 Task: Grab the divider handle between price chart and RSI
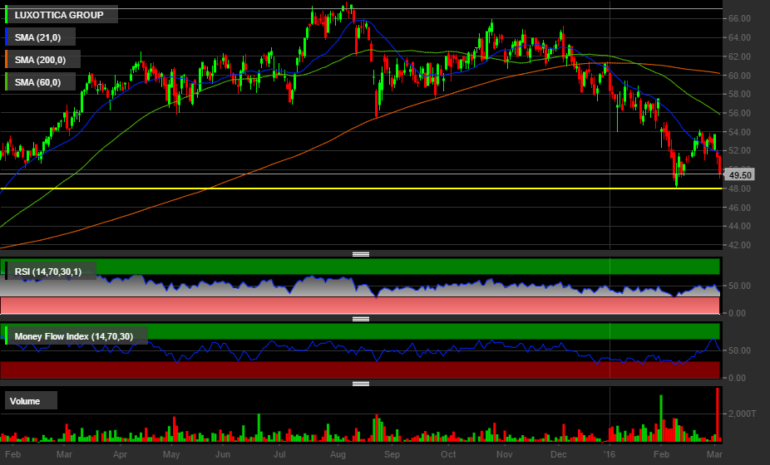tap(361, 254)
